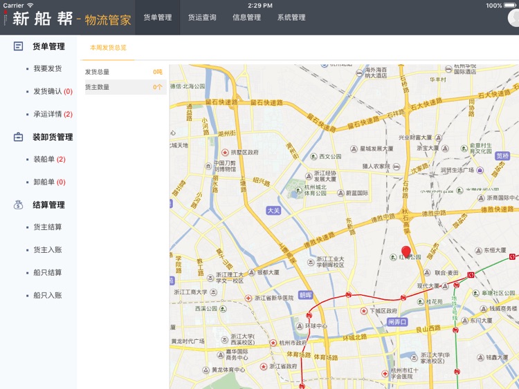Screen dimensions: 519x389
Task: Open 我要发货 in the sidebar
Action: (x=47, y=68)
